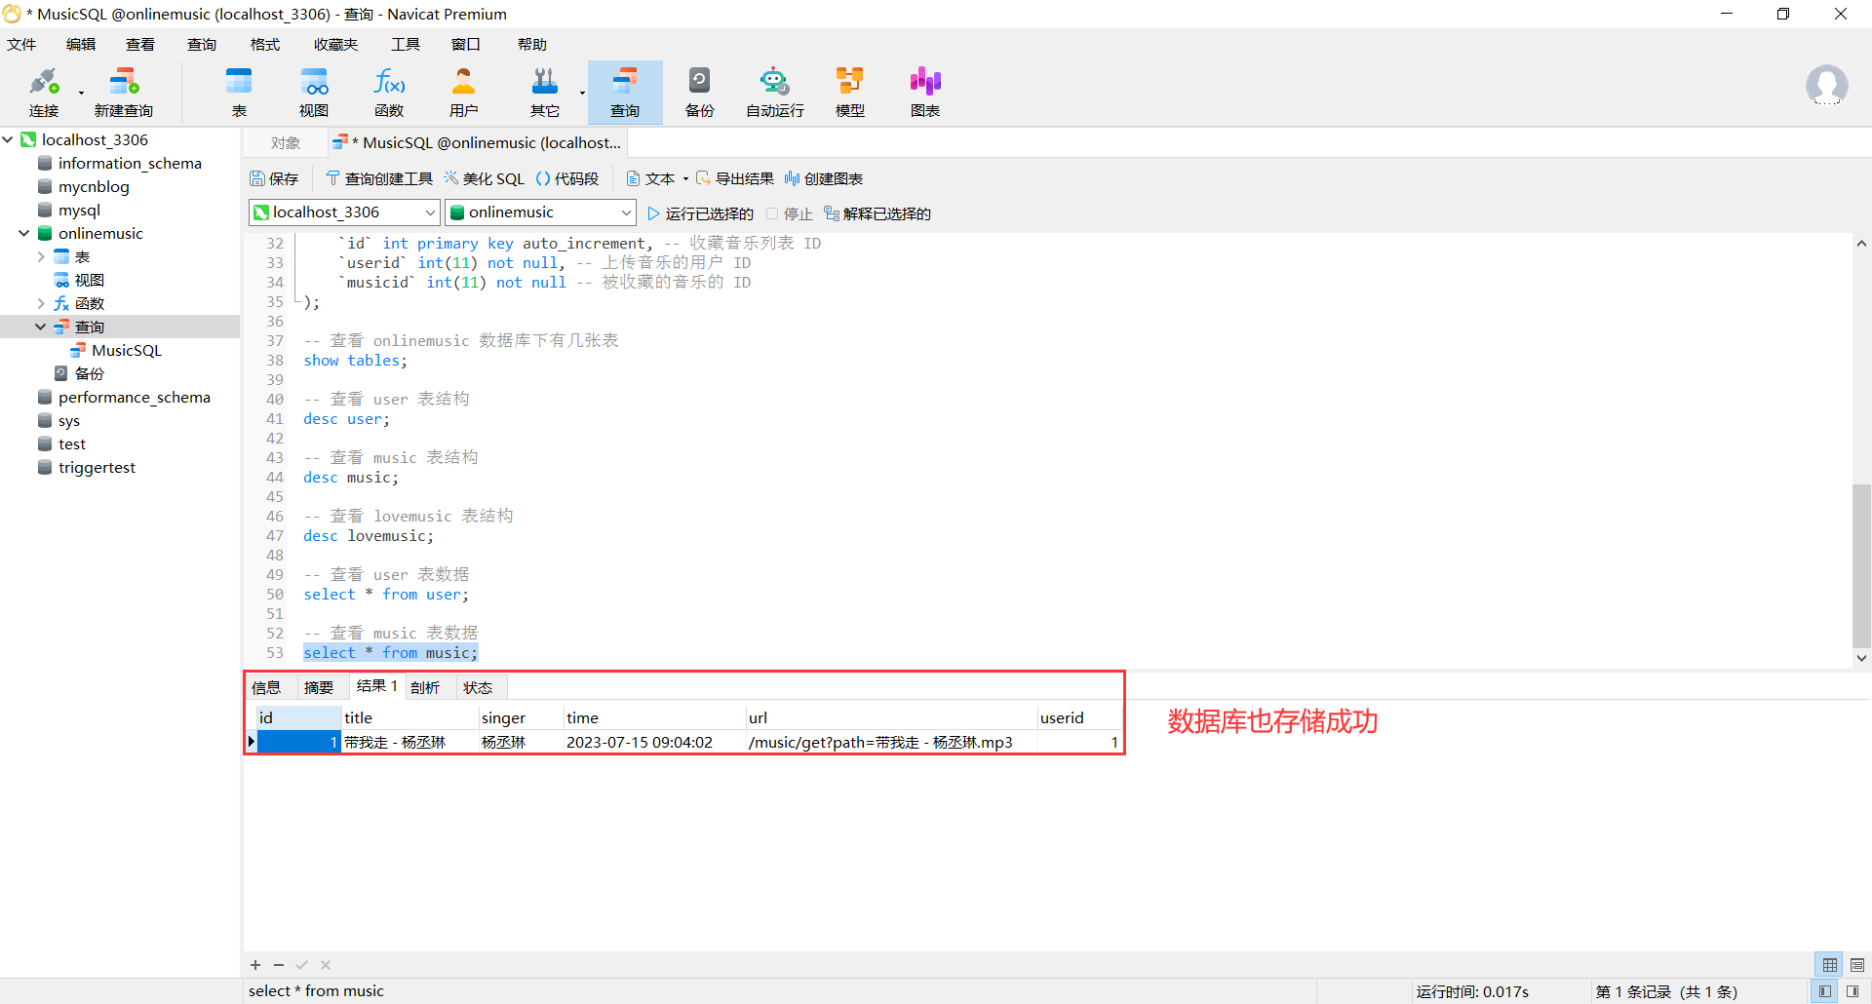Click the Connection (连接) toolbar icon
1872x1004 pixels.
point(44,93)
